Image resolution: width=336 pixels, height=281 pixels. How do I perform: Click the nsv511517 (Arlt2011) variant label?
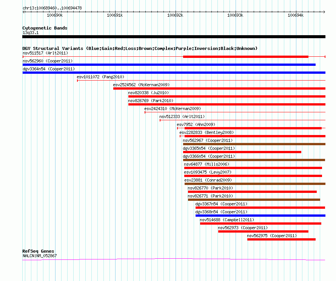[45, 53]
